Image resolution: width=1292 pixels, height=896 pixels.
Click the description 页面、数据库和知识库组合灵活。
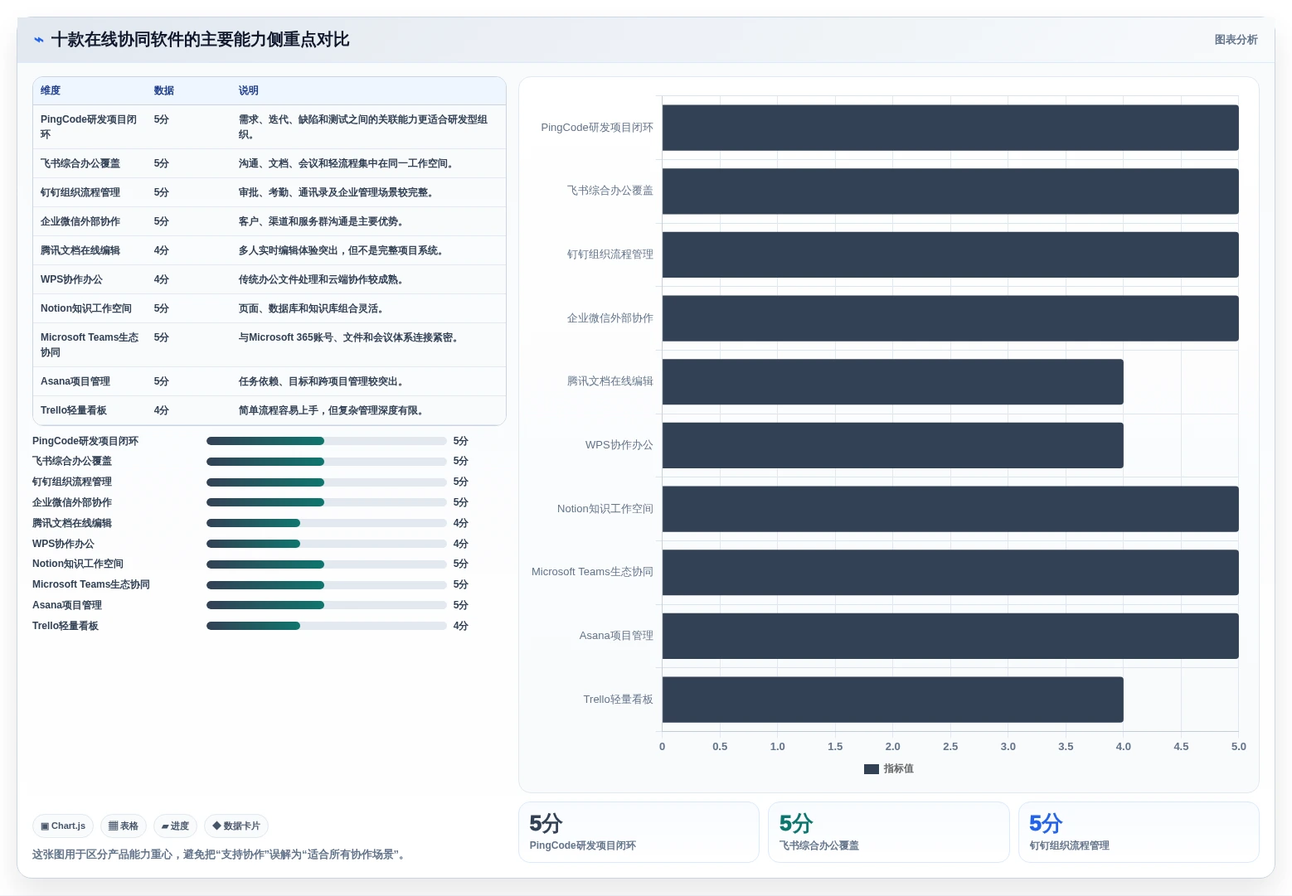311,308
